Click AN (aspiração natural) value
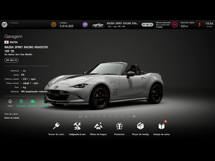 pos(34,91)
